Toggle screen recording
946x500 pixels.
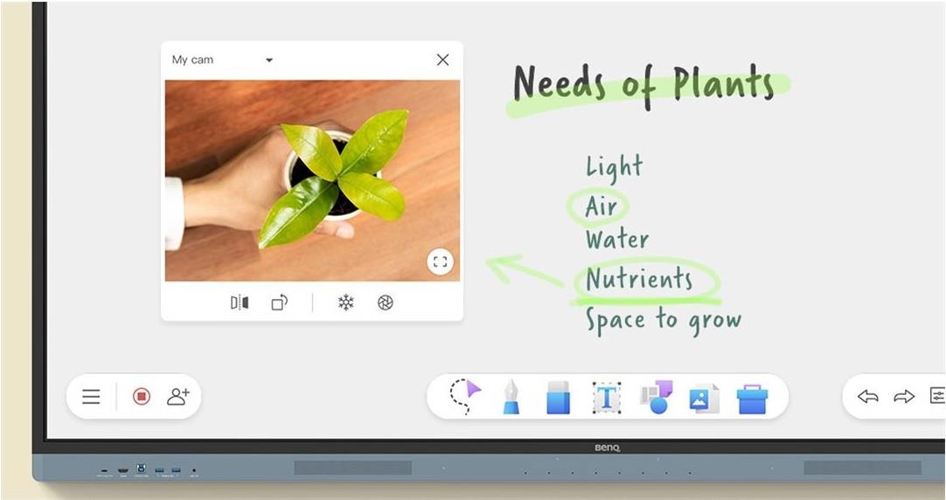tap(142, 397)
